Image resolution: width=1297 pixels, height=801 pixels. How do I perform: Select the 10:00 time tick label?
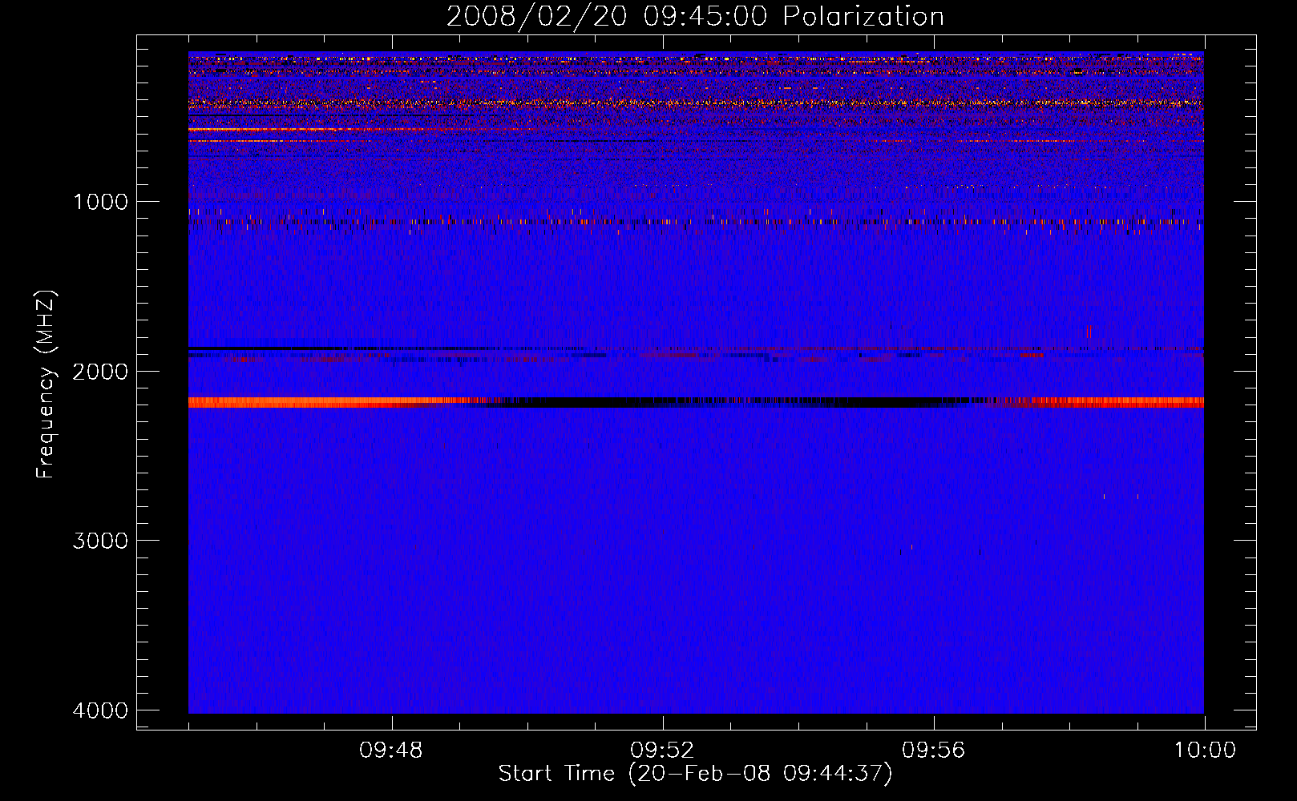1205,751
